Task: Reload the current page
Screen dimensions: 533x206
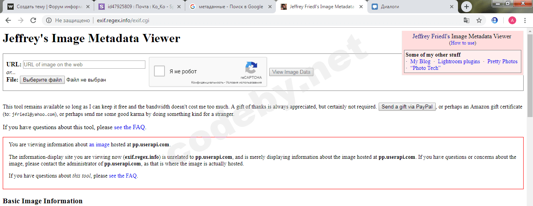Action: [x=33, y=20]
